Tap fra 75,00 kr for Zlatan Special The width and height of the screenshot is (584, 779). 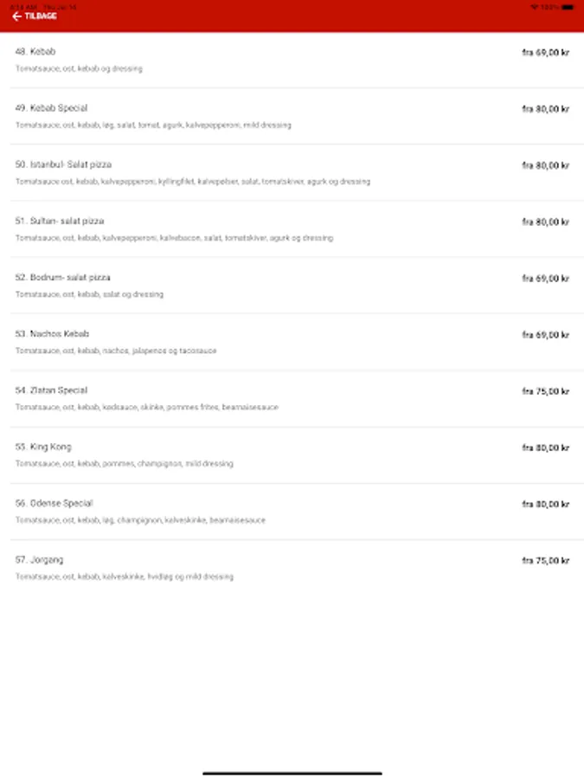click(545, 391)
